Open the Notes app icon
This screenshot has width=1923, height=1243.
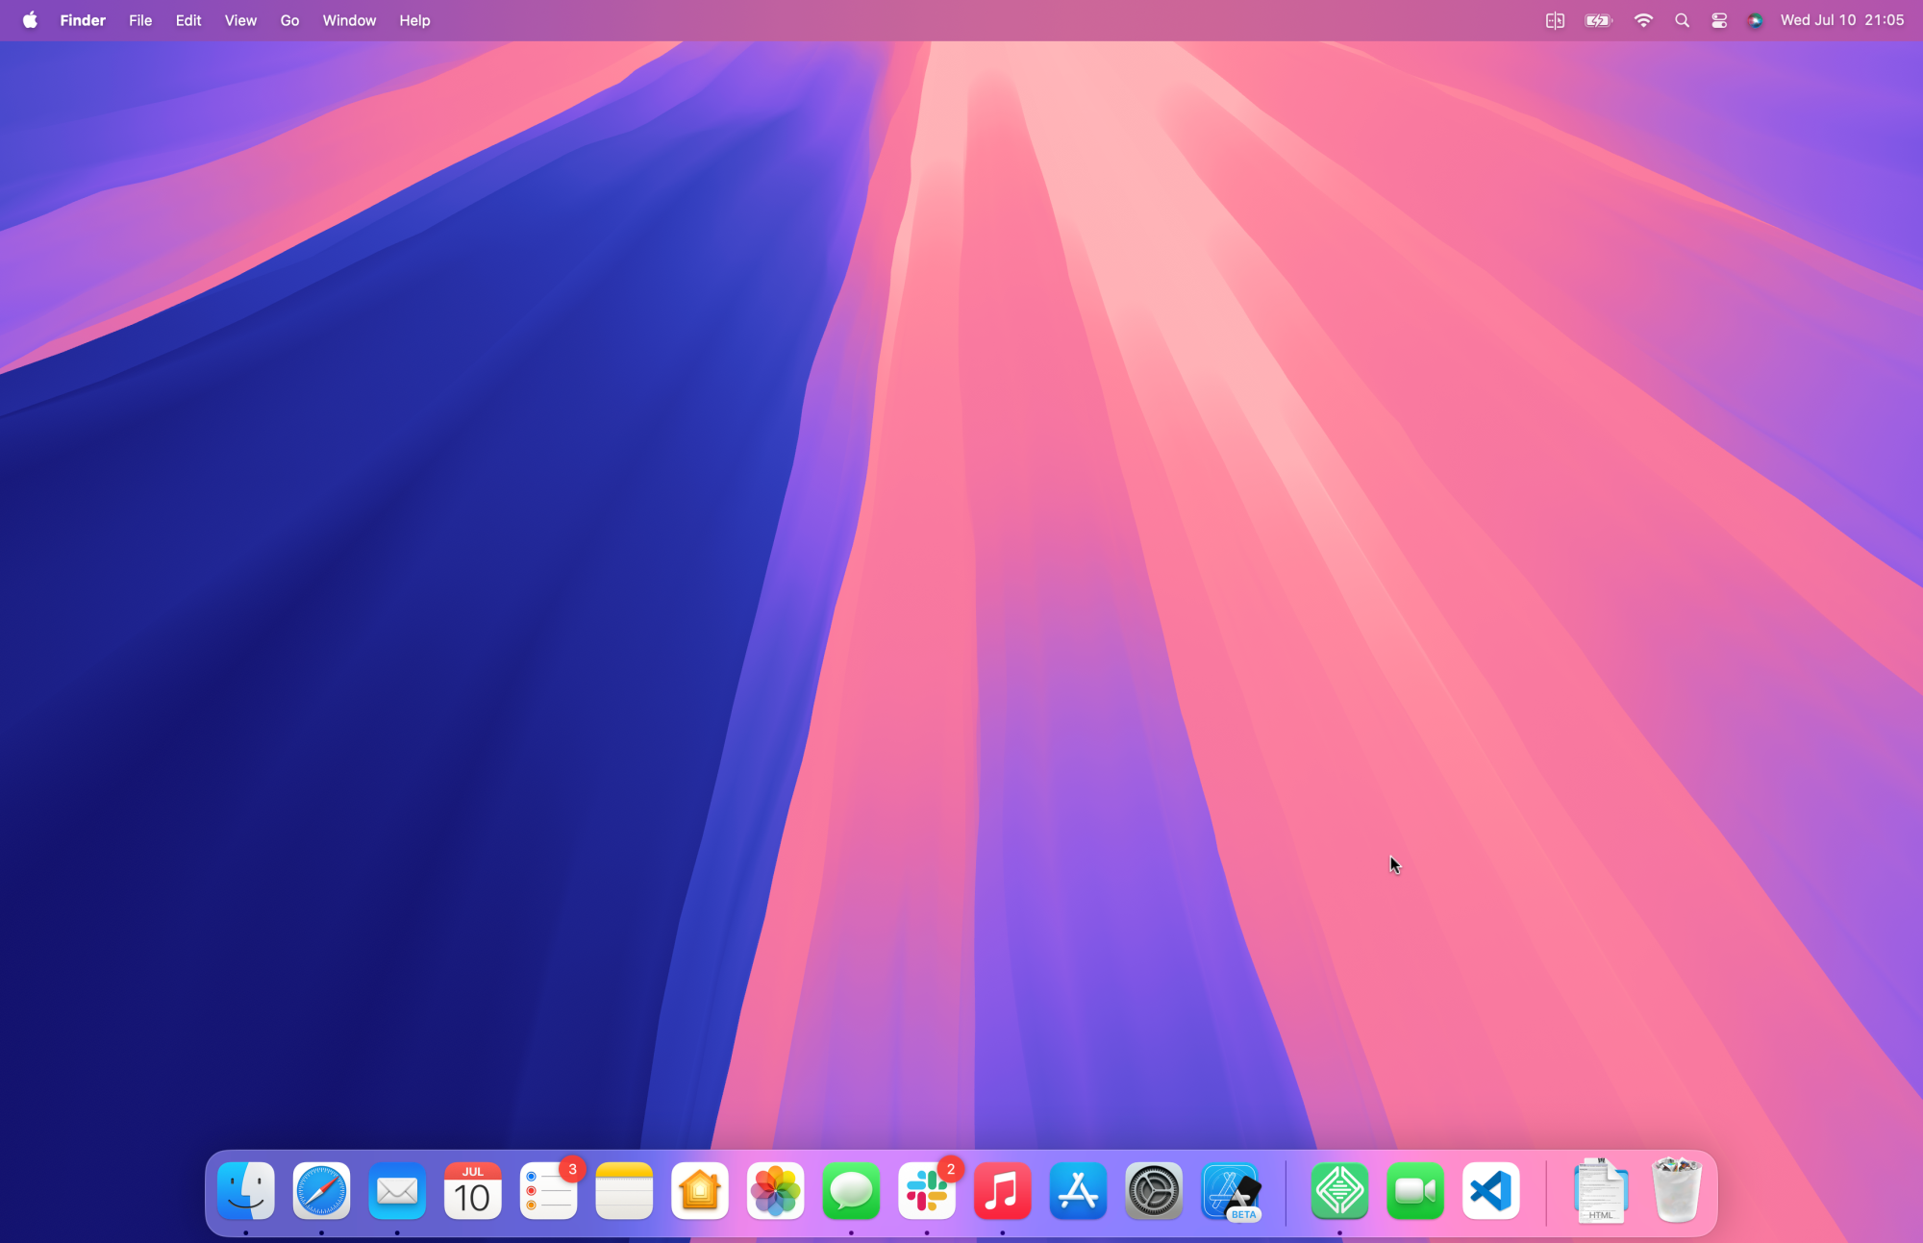point(624,1191)
